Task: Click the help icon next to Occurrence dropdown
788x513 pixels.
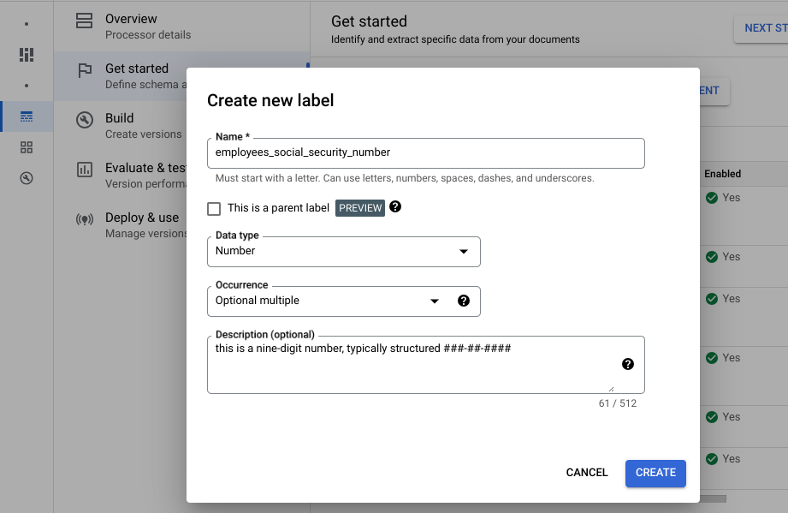Action: tap(464, 301)
